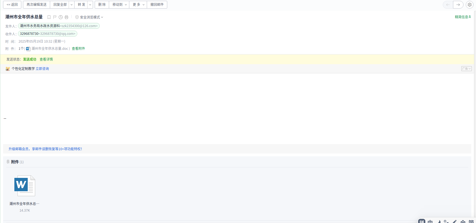Jump to attachments via 查看附件 link

coord(78,49)
